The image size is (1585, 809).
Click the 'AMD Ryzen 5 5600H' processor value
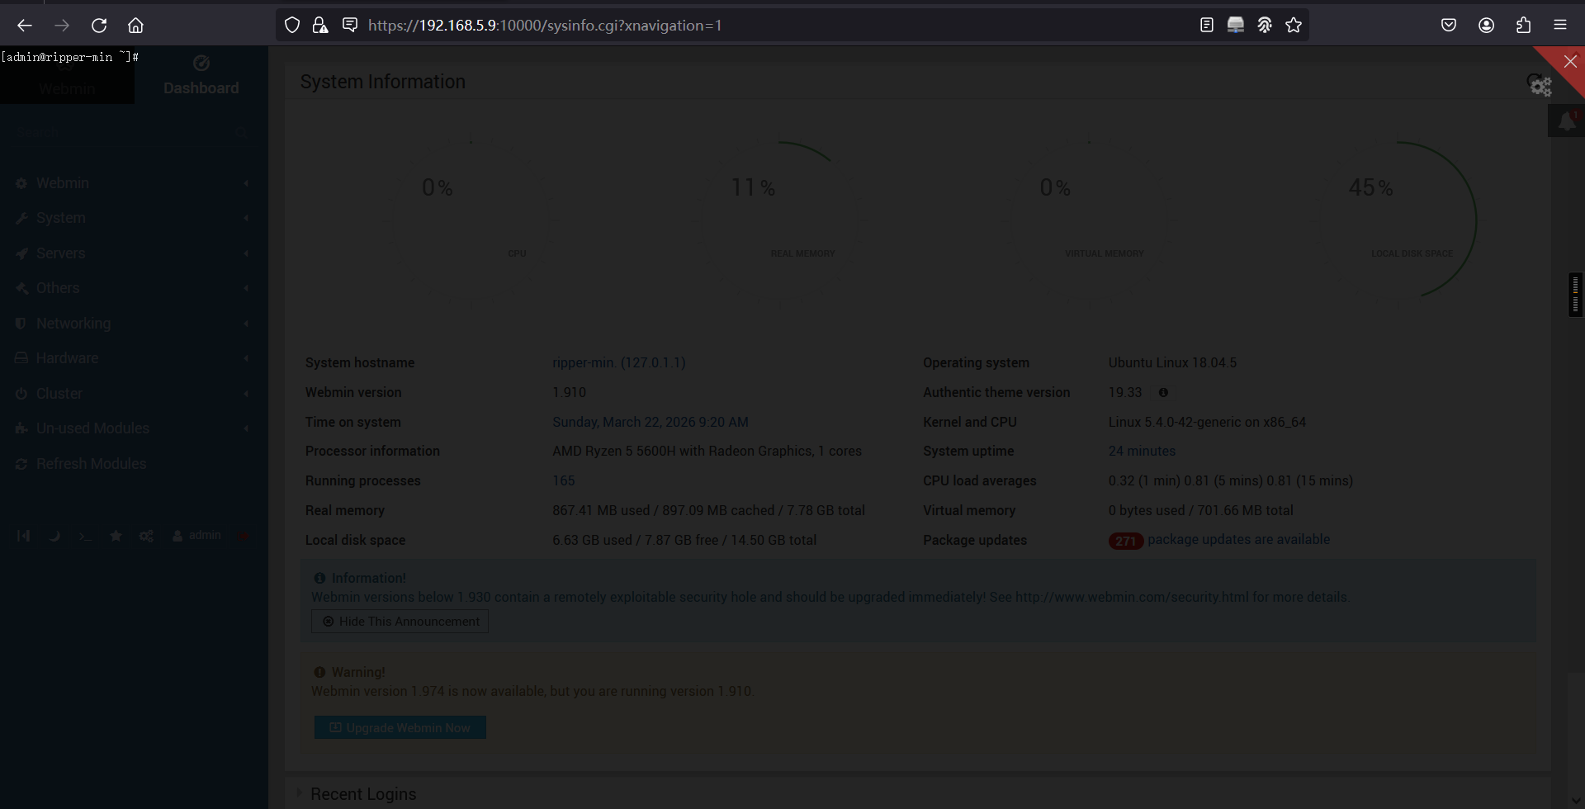click(707, 451)
